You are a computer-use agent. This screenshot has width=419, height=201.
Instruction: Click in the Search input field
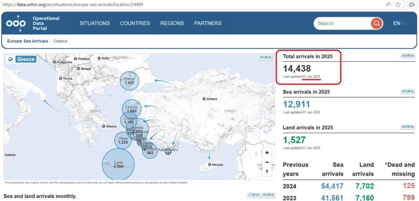coord(341,23)
